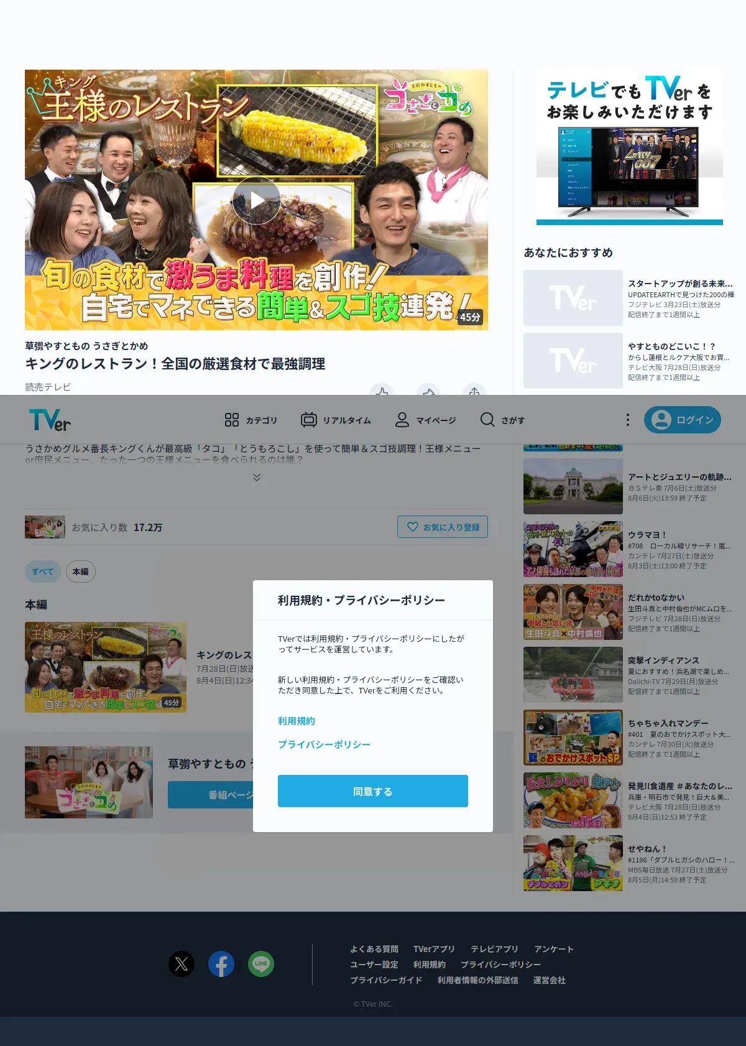The height and width of the screenshot is (1046, 746).
Task: Click the episode title キングのレストラン！全国の厳選食材で最強調理
Action: 175,364
